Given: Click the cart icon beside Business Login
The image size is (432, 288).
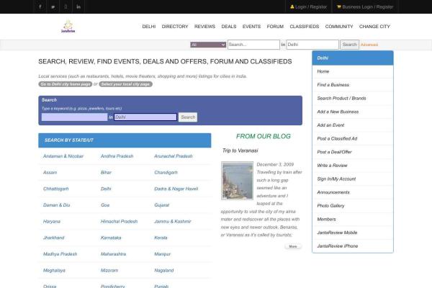Looking at the screenshot, I should (x=338, y=6).
